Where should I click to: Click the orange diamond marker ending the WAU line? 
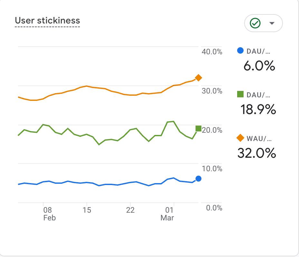pyautogui.click(x=198, y=77)
